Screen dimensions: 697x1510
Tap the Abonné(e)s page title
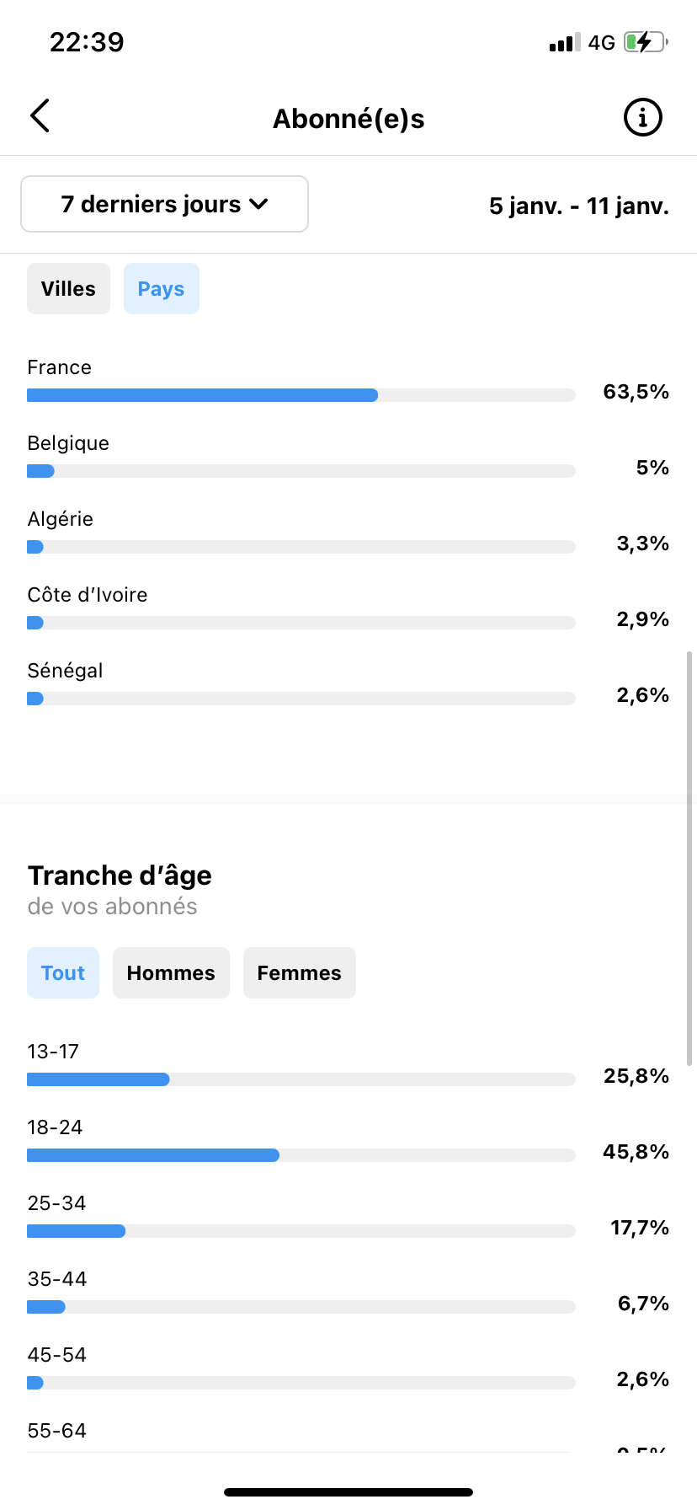click(348, 119)
